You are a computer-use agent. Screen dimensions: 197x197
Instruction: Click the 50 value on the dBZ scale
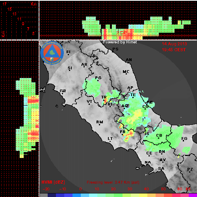click(164, 189)
